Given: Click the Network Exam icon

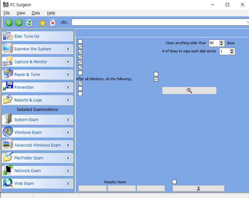Looking at the screenshot, I should coord(8,170).
